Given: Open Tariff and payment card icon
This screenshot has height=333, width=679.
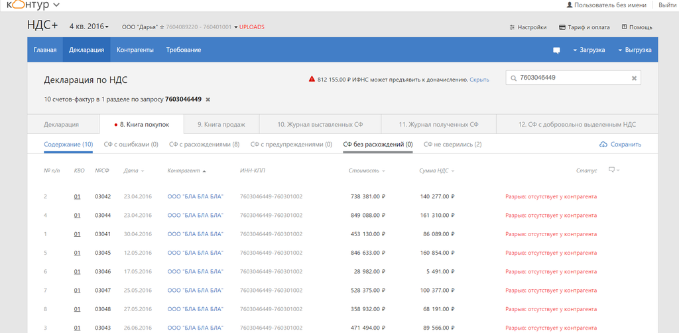Looking at the screenshot, I should point(562,27).
